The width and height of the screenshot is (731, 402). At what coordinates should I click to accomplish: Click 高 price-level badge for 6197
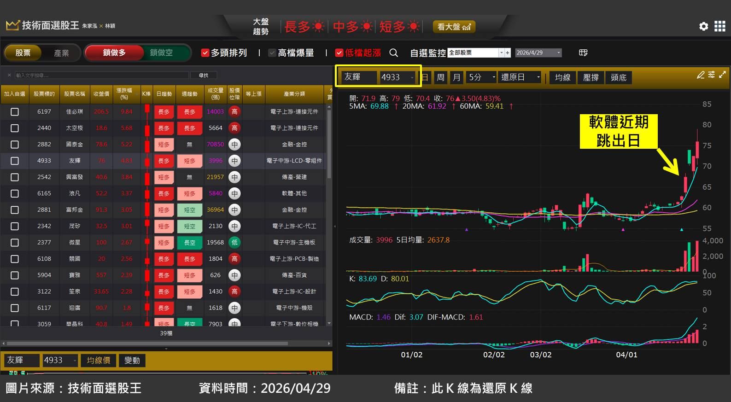(x=234, y=111)
